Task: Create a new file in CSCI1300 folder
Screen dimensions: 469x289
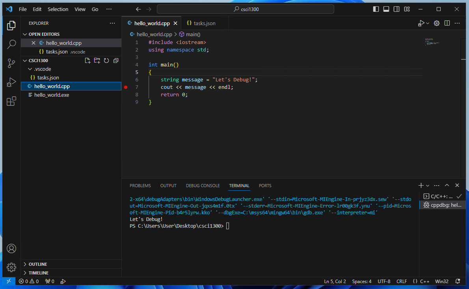Action: click(87, 61)
